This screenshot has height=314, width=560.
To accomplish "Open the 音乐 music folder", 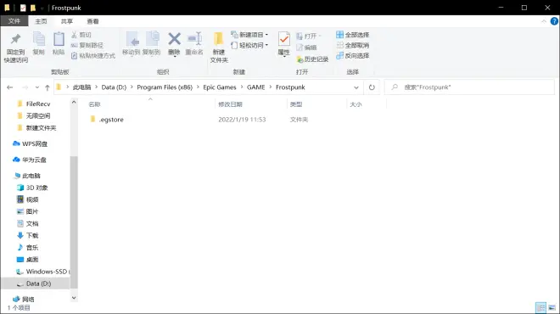I will (x=28, y=248).
